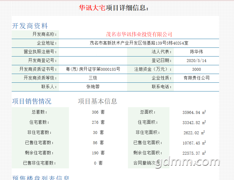This screenshot has height=180, width=234.
Task: Click the "营业执照注册号:" label
Action: pos(40,52)
